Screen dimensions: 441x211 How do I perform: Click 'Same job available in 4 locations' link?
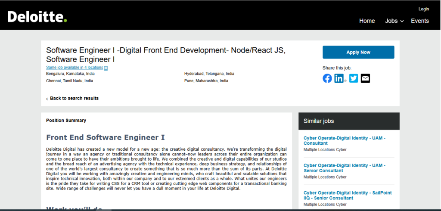(x=75, y=68)
